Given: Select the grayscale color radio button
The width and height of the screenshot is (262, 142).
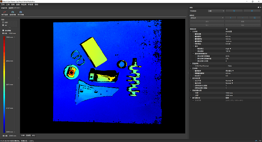Looking at the screenshot, I should [x=3, y=22].
